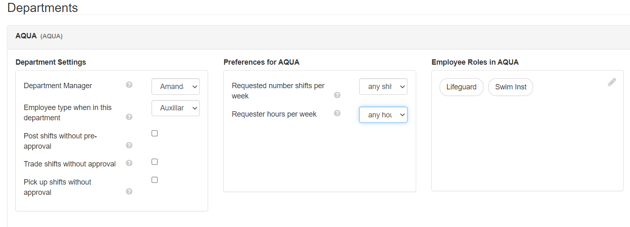Click the Departments page heading

click(x=43, y=7)
